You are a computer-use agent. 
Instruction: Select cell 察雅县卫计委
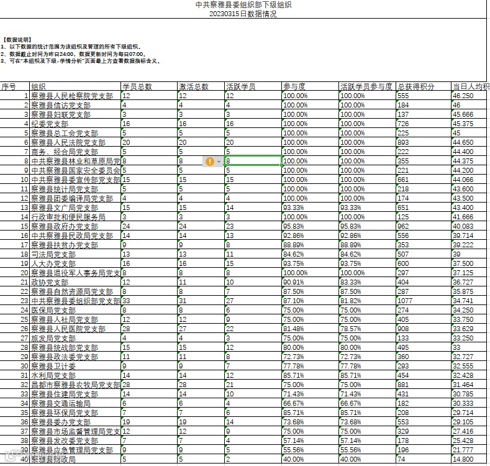coord(75,366)
